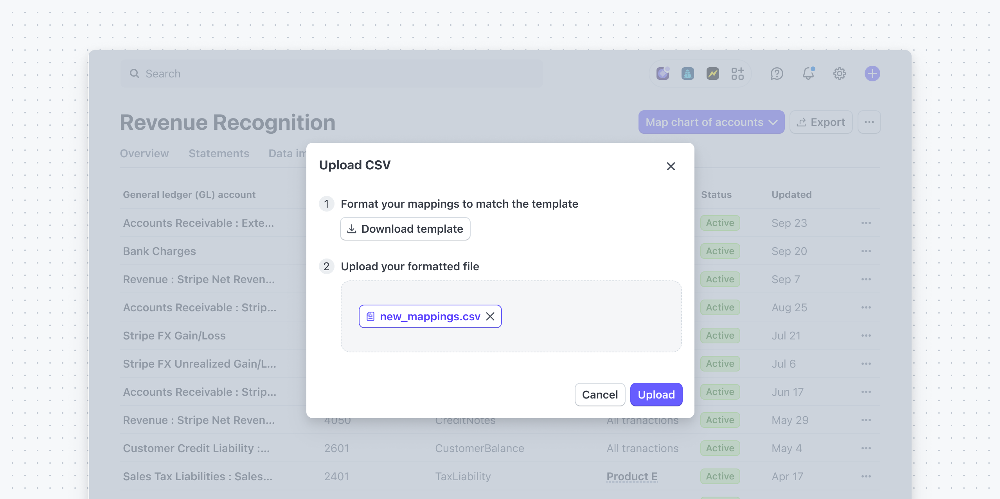
Task: Open the settings gear icon
Action: (x=840, y=74)
